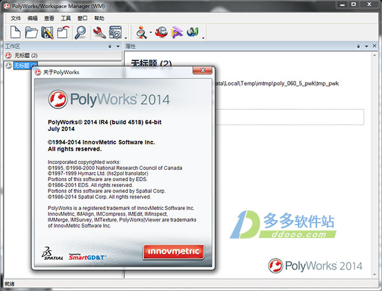The height and width of the screenshot is (291, 382).
Task: Open the 窗口 menu
Action: [82, 19]
